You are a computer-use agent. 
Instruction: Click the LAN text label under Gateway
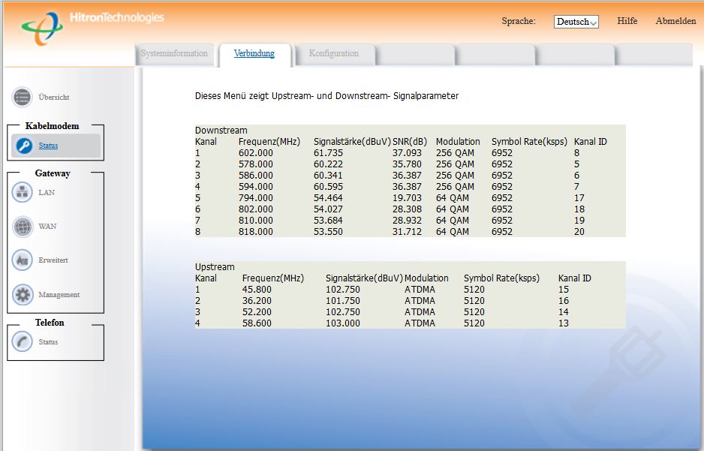pos(47,193)
